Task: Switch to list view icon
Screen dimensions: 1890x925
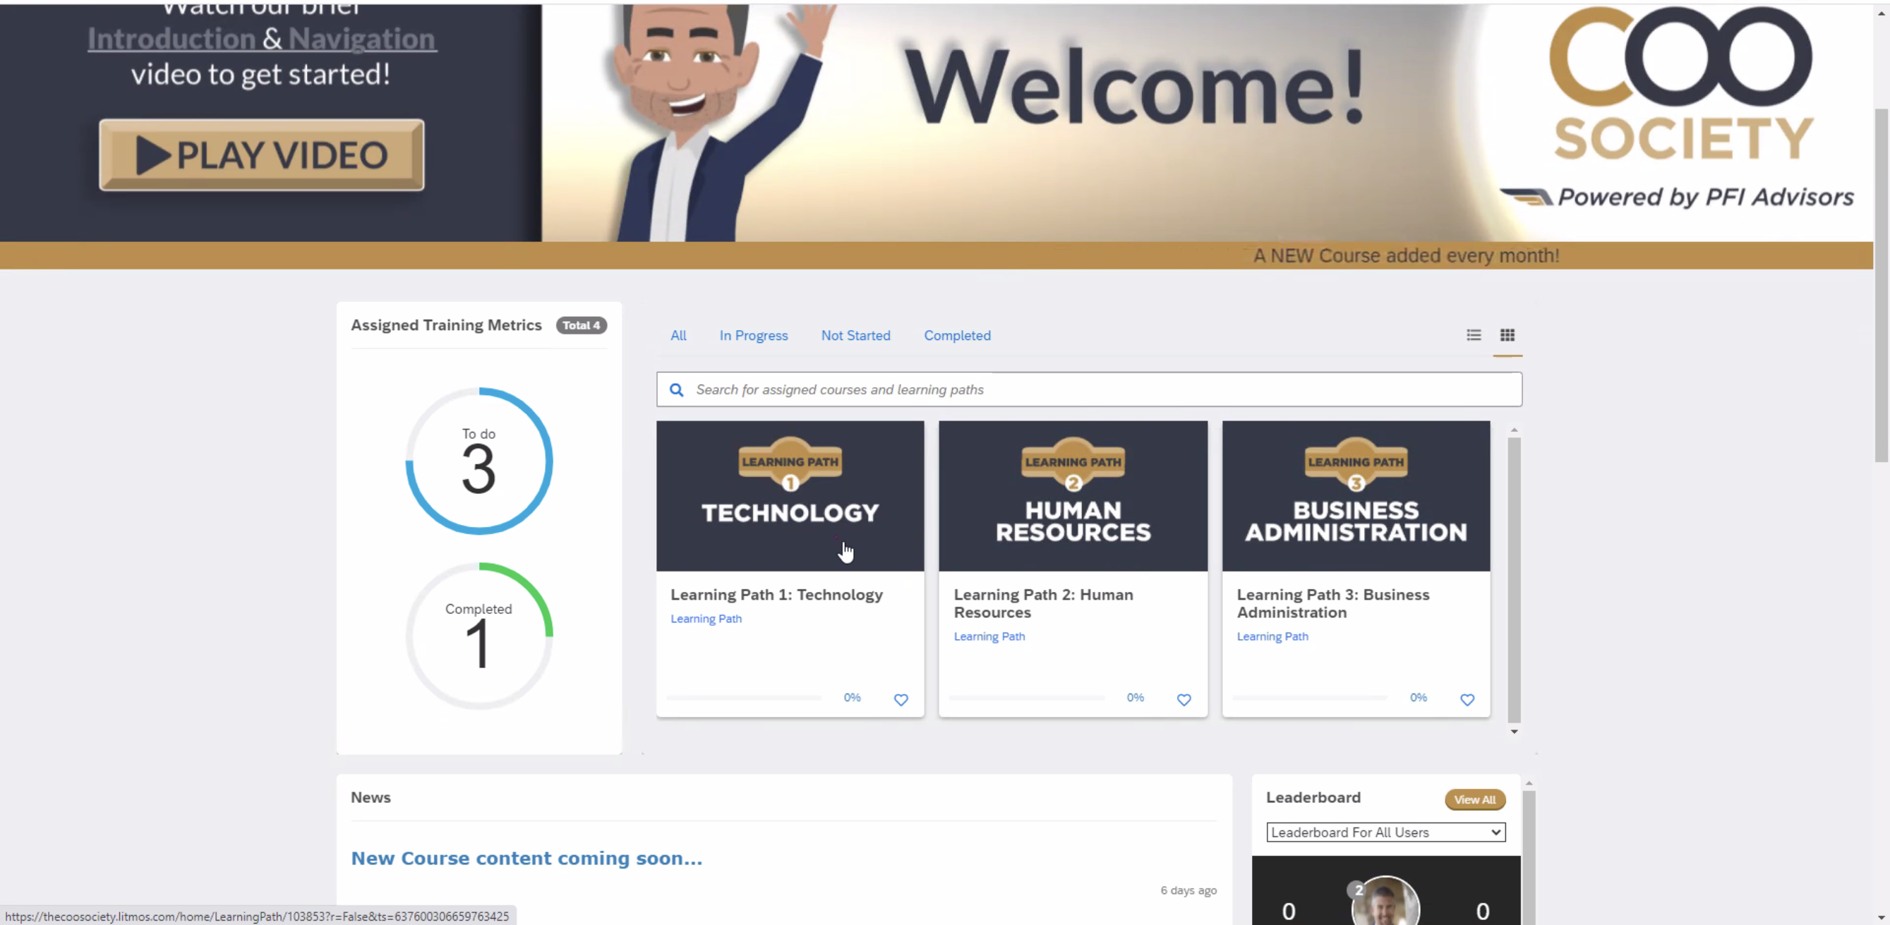Action: pos(1474,335)
